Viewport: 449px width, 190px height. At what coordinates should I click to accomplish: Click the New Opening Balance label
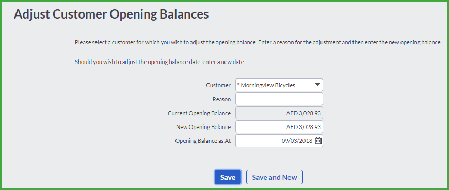coord(203,127)
